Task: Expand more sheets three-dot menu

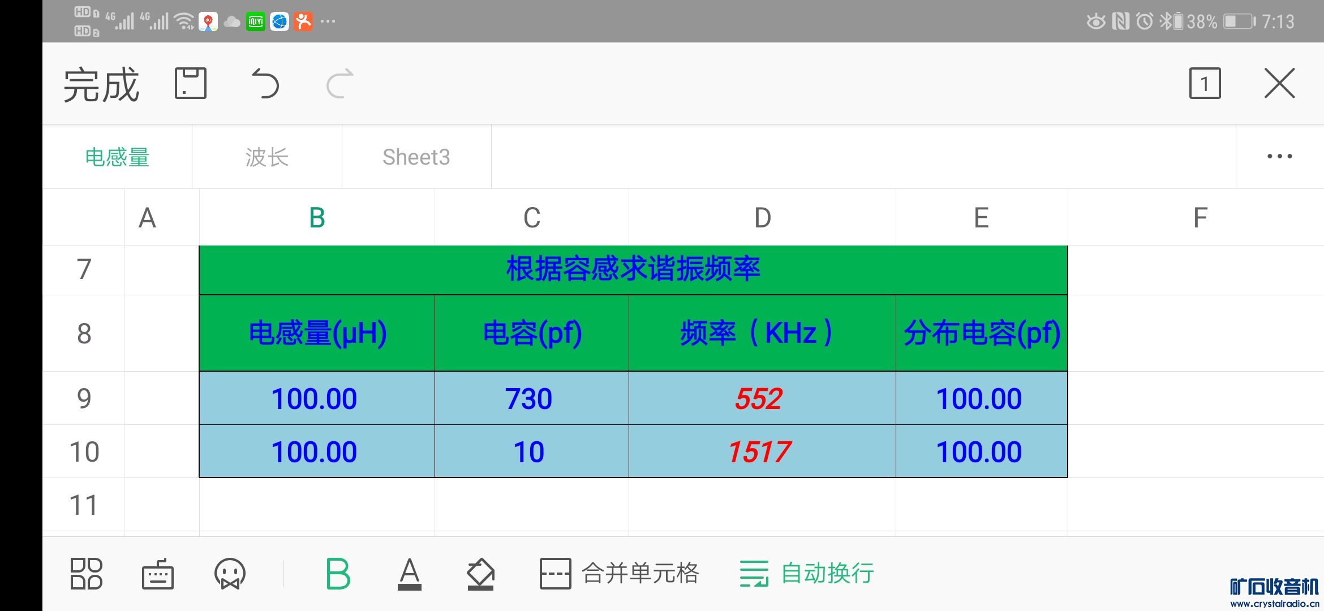Action: 1279,157
